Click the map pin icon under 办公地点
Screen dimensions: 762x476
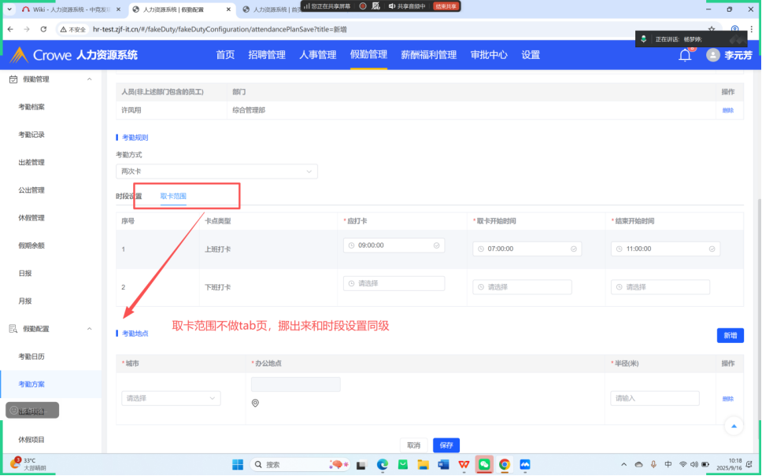255,403
